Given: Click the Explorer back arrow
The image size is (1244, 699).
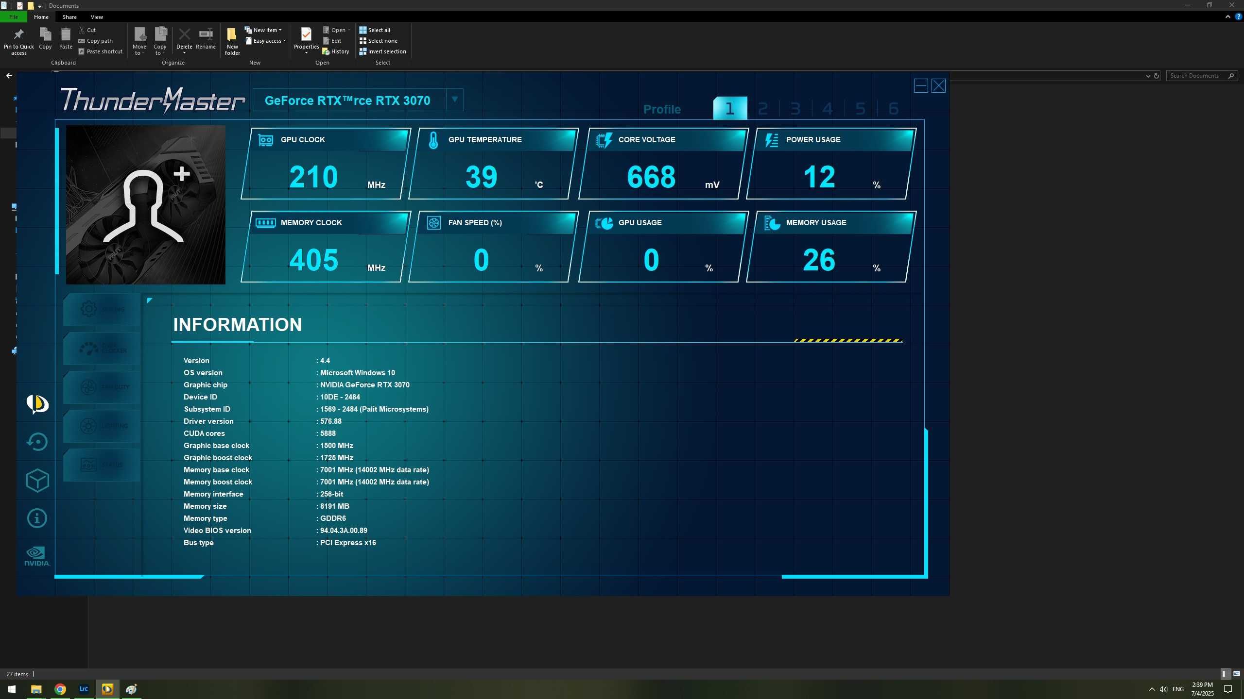Looking at the screenshot, I should pos(9,76).
